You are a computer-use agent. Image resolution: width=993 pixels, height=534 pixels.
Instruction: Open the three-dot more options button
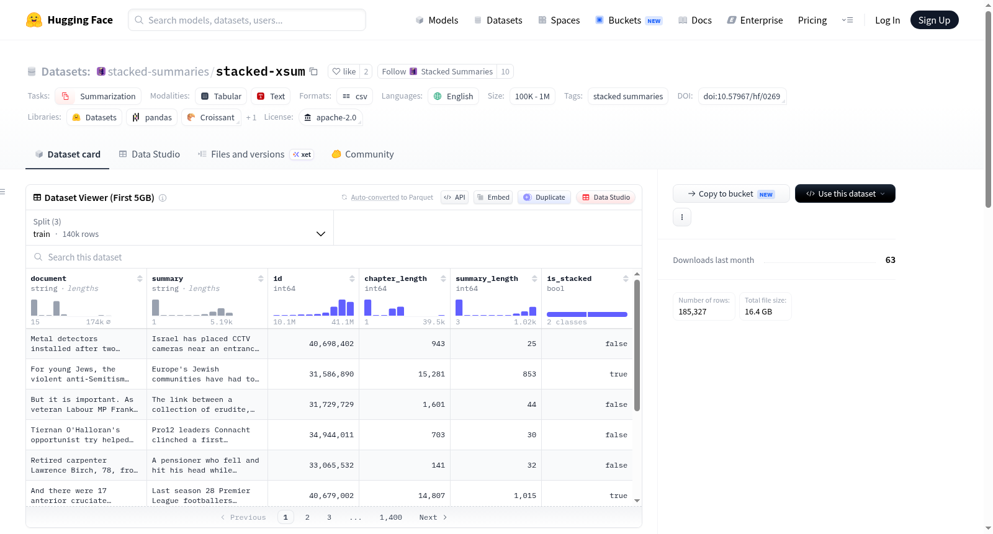tap(682, 217)
